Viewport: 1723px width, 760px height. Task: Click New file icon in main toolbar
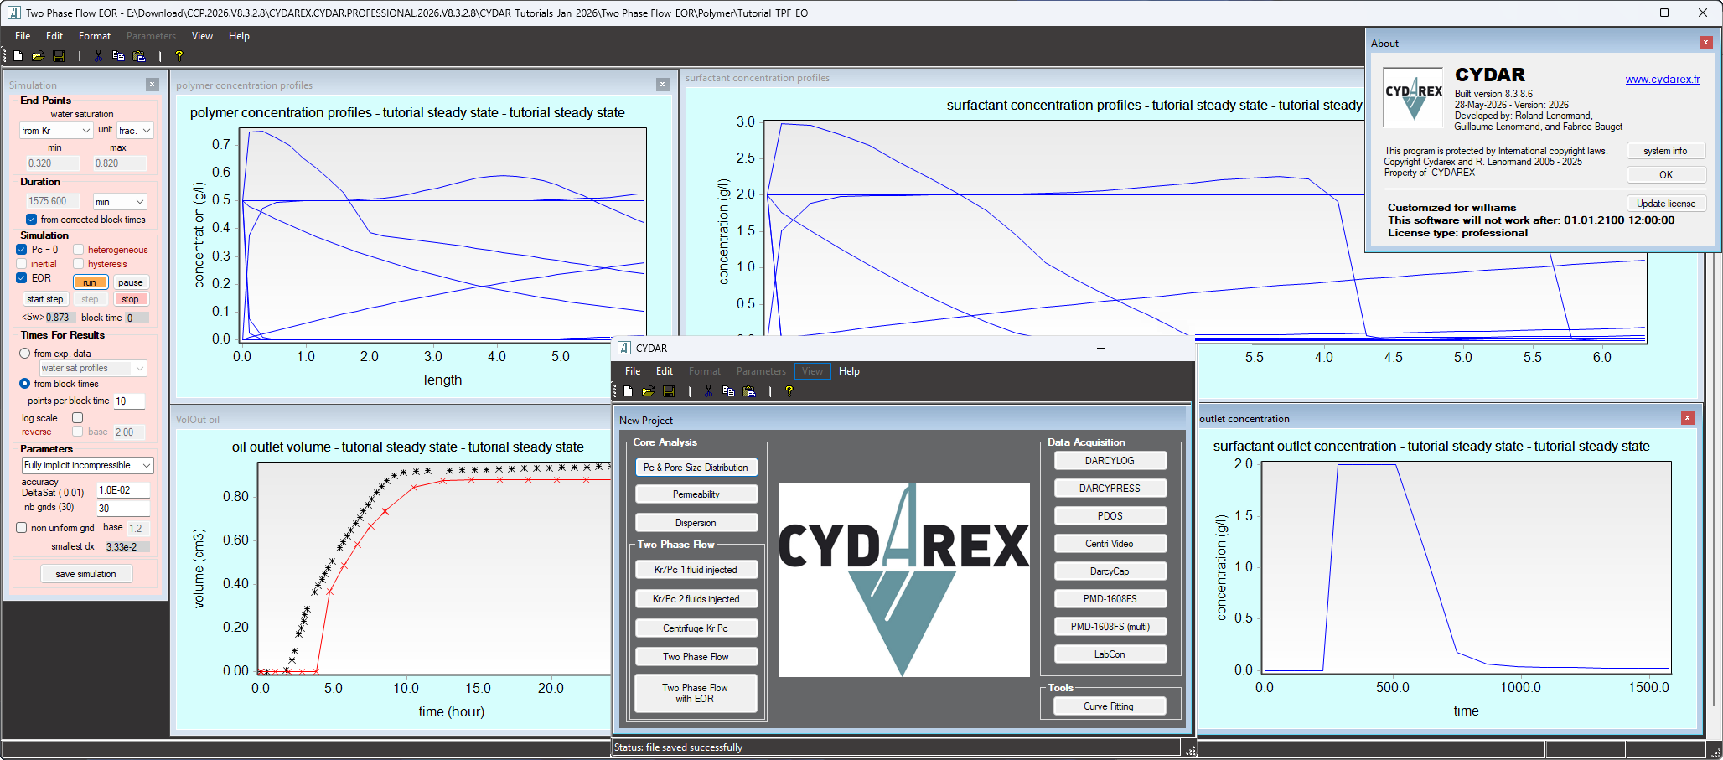coord(18,56)
